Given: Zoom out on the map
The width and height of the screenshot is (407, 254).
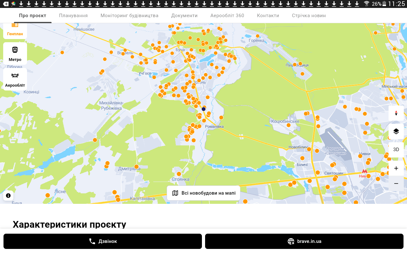Looking at the screenshot, I should coord(396,184).
